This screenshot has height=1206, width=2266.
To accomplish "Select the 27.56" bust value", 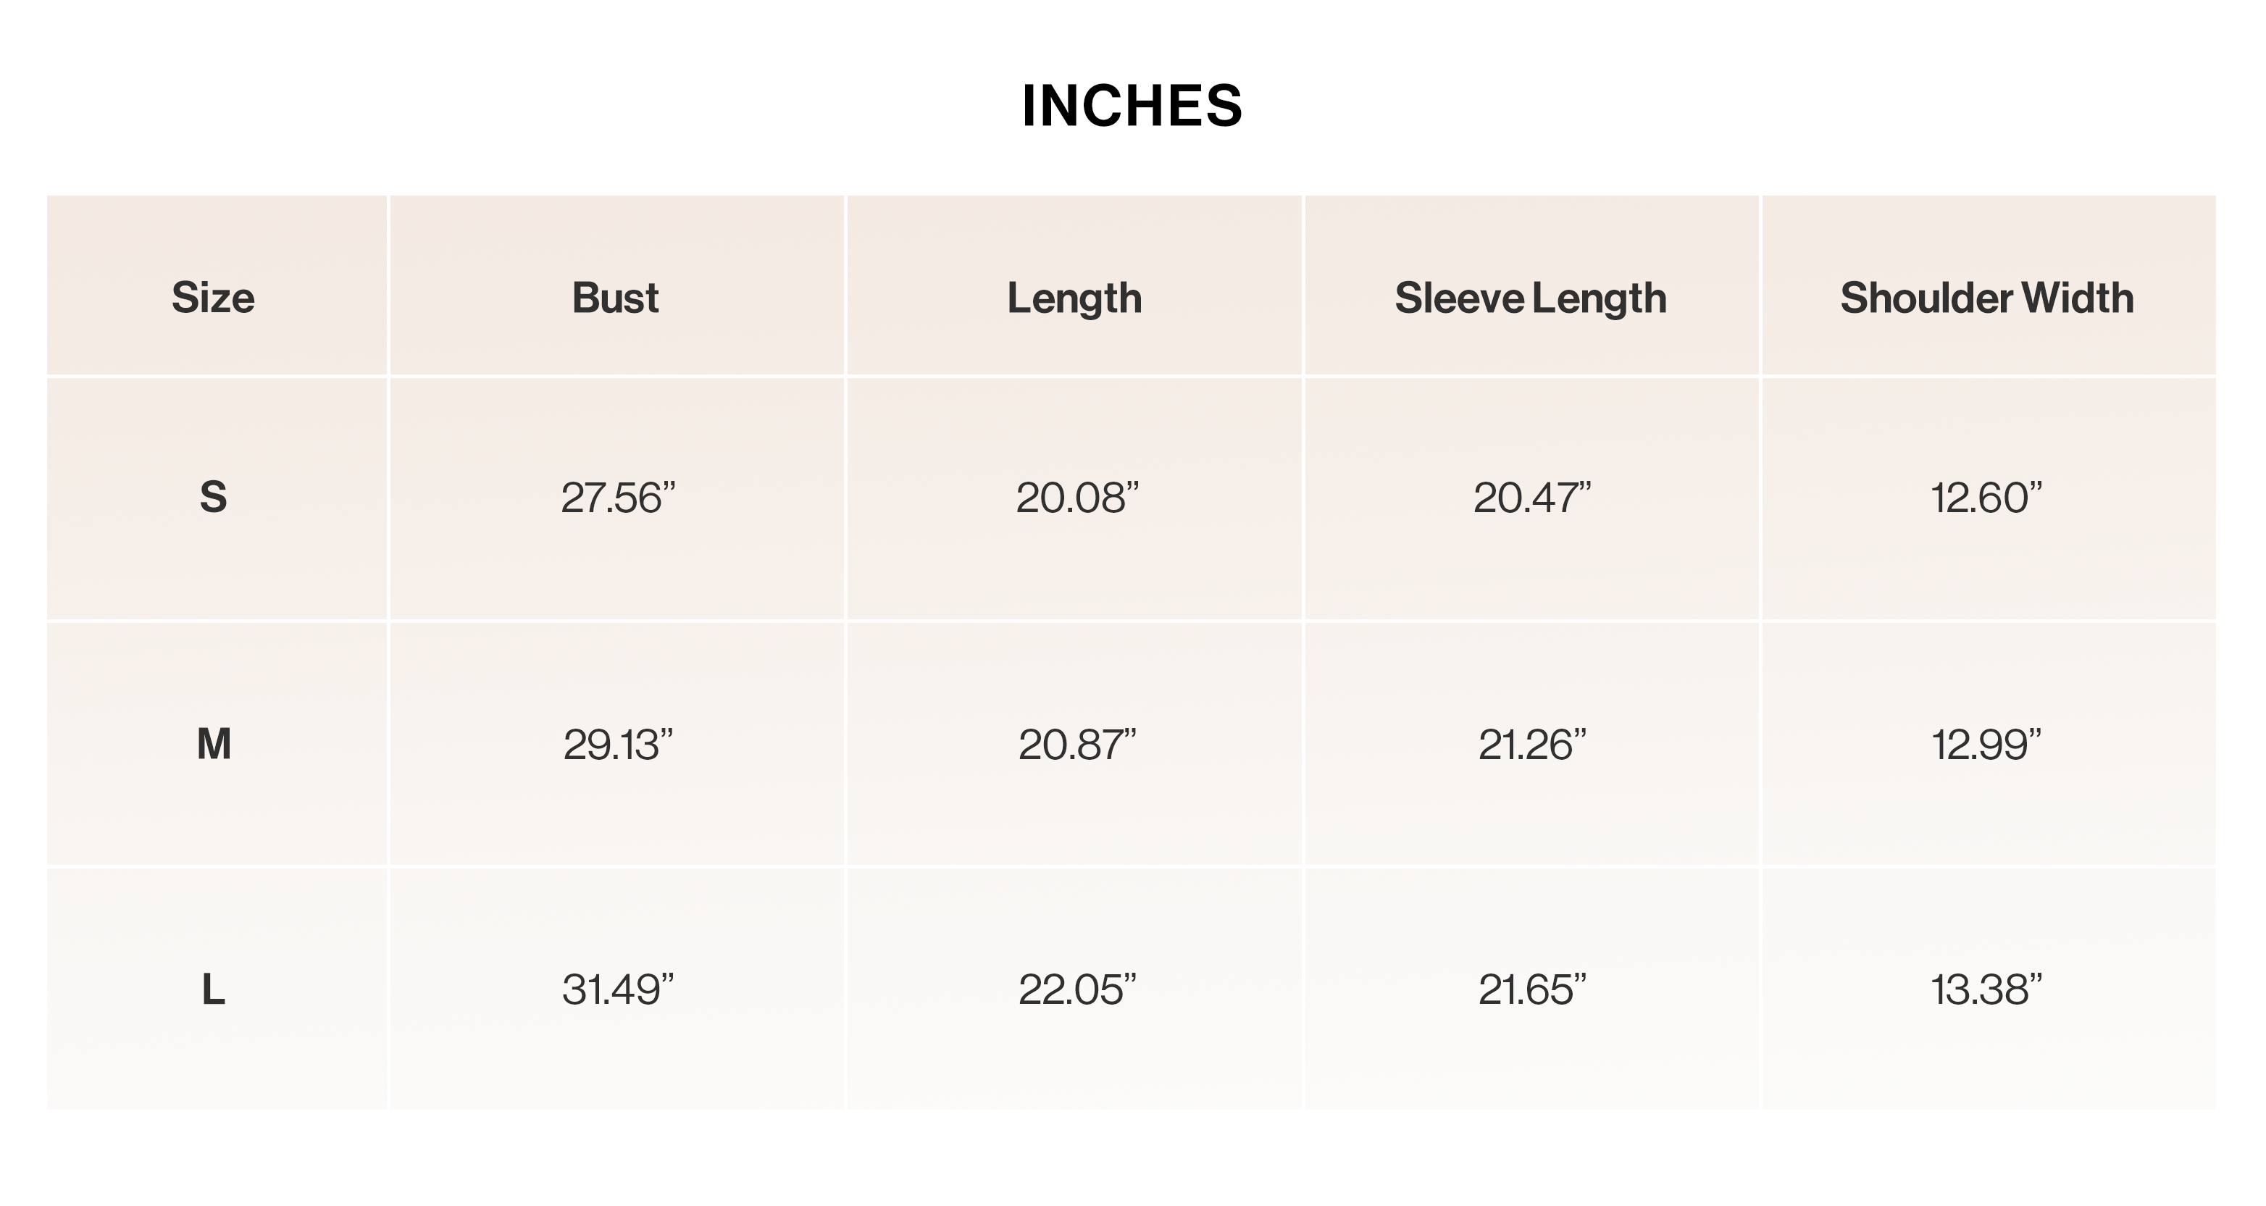I will 617,498.
